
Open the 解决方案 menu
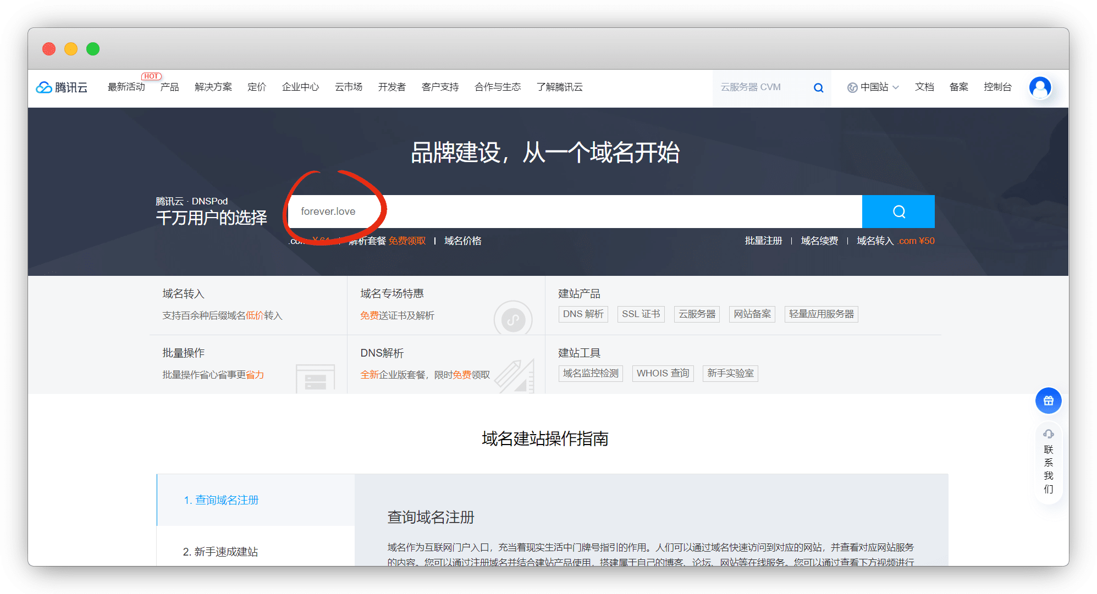213,87
